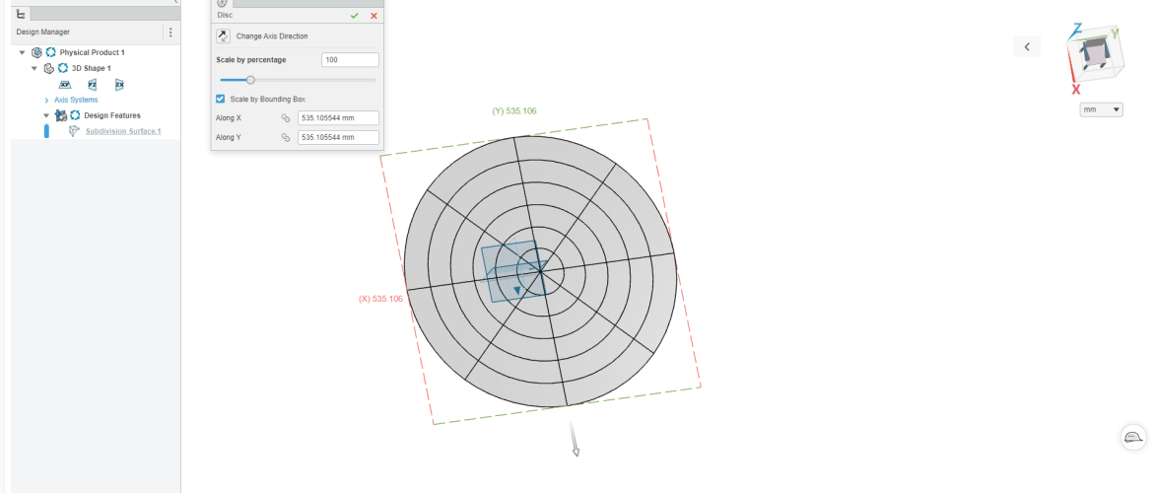Collapse the Physical Product 1 node
Image resolution: width=1153 pixels, height=493 pixels.
point(23,52)
